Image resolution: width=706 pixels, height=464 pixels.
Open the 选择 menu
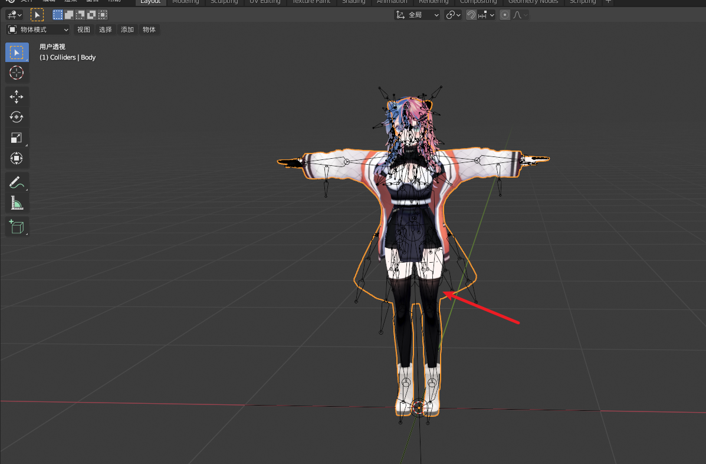click(106, 30)
